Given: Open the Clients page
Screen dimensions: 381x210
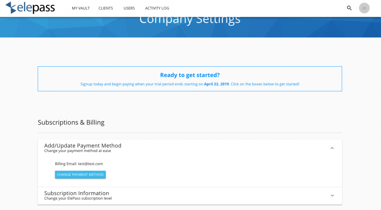Looking at the screenshot, I should (x=106, y=8).
